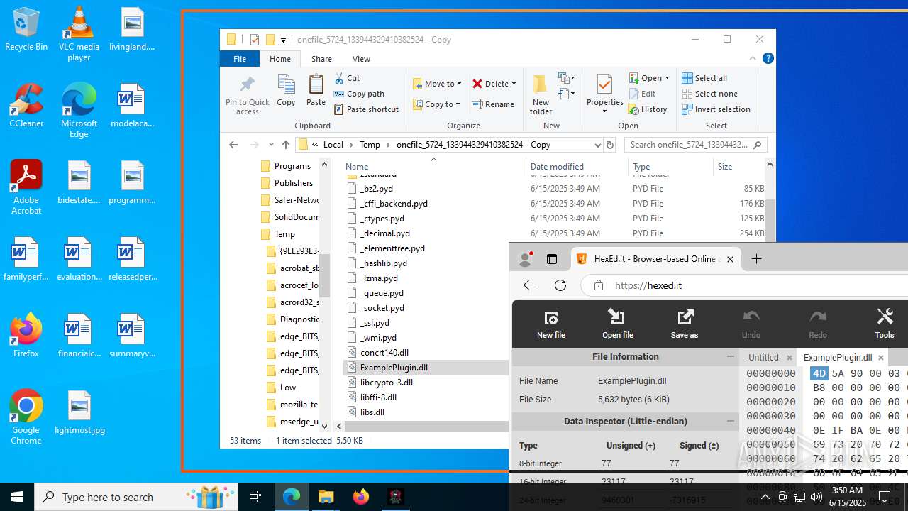Click Select none
Image resolution: width=908 pixels, height=511 pixels.
709,94
